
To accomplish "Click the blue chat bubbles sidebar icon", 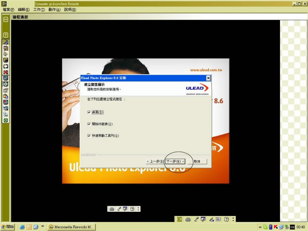I will point(6,114).
